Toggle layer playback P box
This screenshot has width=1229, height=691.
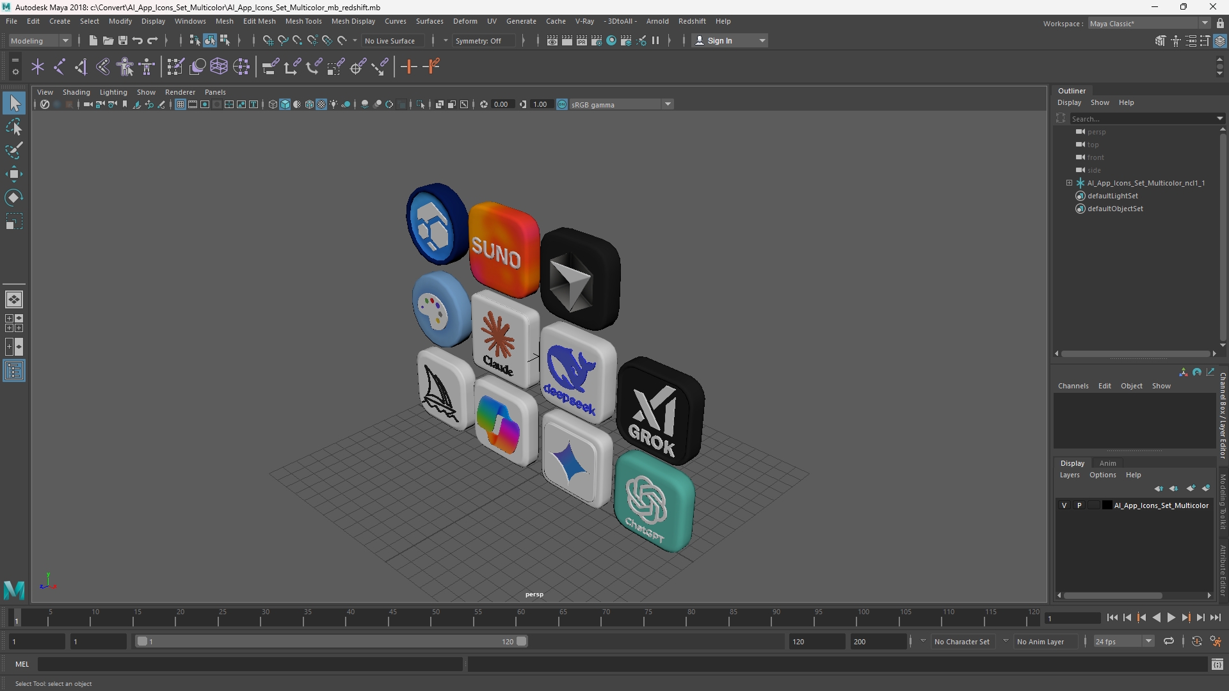point(1079,505)
